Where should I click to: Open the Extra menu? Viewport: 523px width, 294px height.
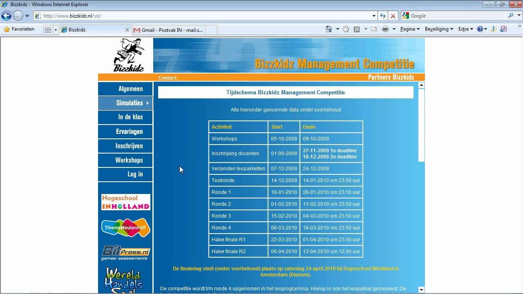pyautogui.click(x=465, y=29)
